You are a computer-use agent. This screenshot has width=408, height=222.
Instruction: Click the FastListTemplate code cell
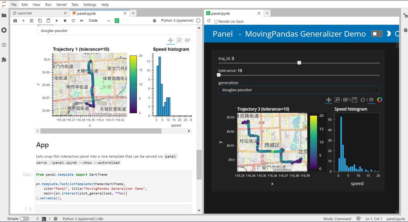click(113, 186)
